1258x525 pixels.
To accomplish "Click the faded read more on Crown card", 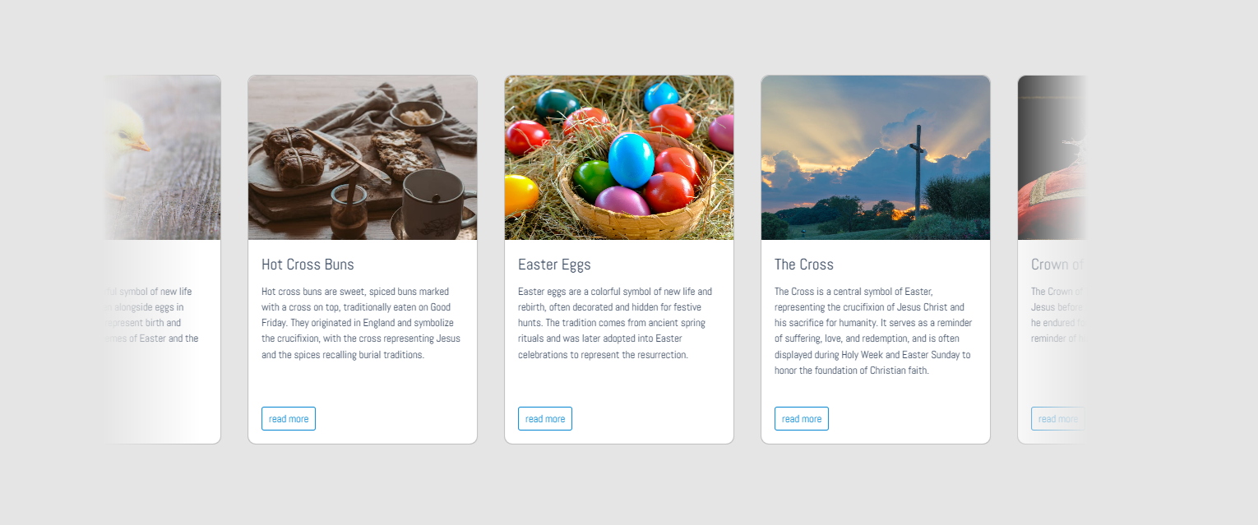I will (1057, 418).
